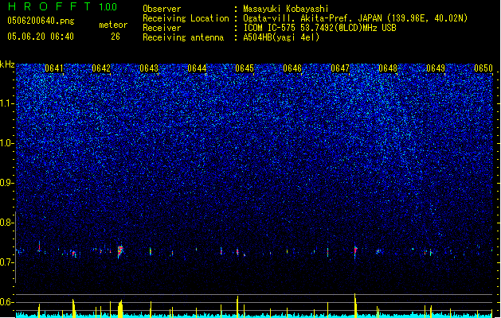Click the 0643 time marker
This screenshot has width=501, height=318.
(149, 68)
